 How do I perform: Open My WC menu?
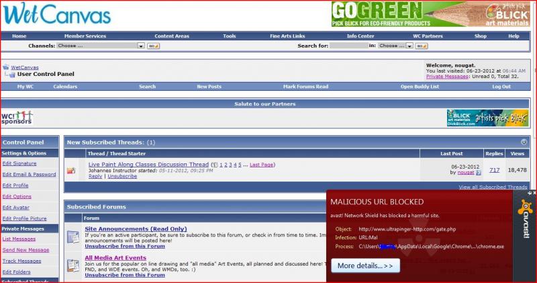pos(26,87)
